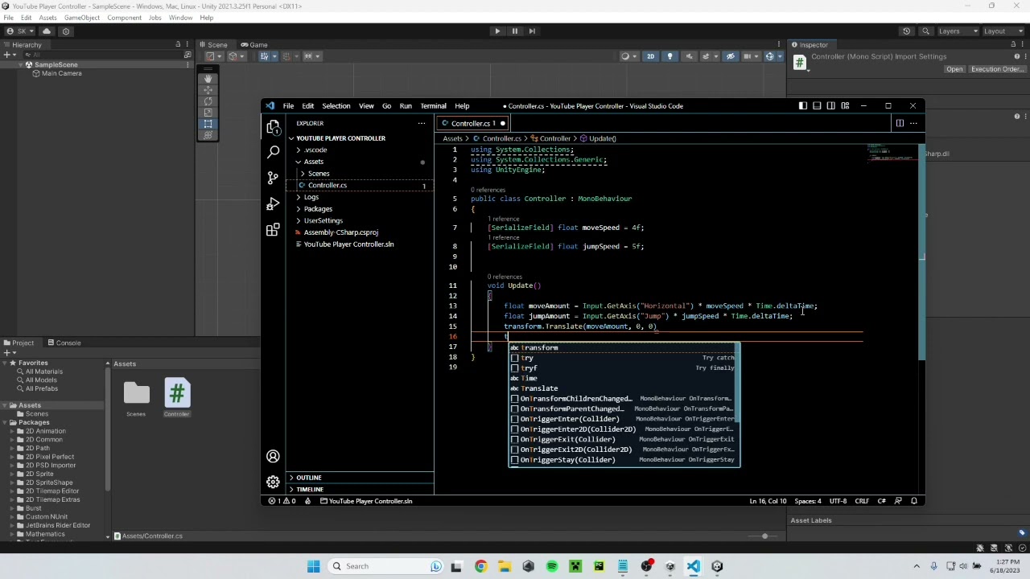Open the Search view in VS Code
This screenshot has width=1030, height=579.
coord(273,152)
